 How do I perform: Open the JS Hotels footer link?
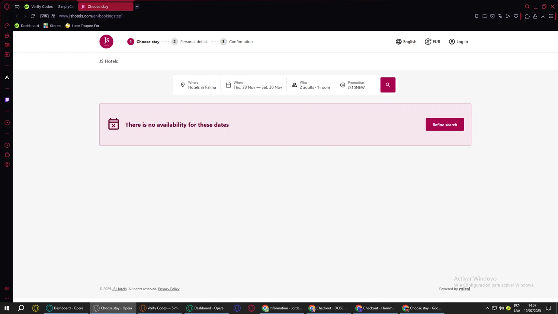click(x=119, y=289)
